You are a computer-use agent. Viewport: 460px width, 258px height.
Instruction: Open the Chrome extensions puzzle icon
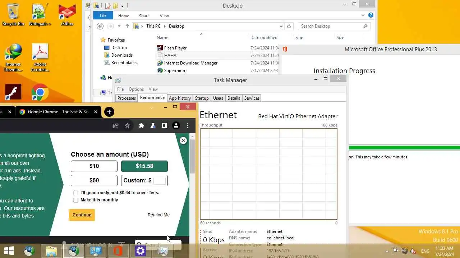click(x=142, y=125)
